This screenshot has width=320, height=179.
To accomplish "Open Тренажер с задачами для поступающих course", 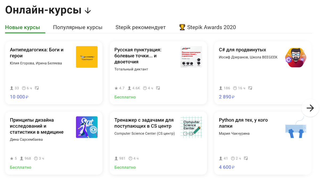I will pyautogui.click(x=144, y=123).
